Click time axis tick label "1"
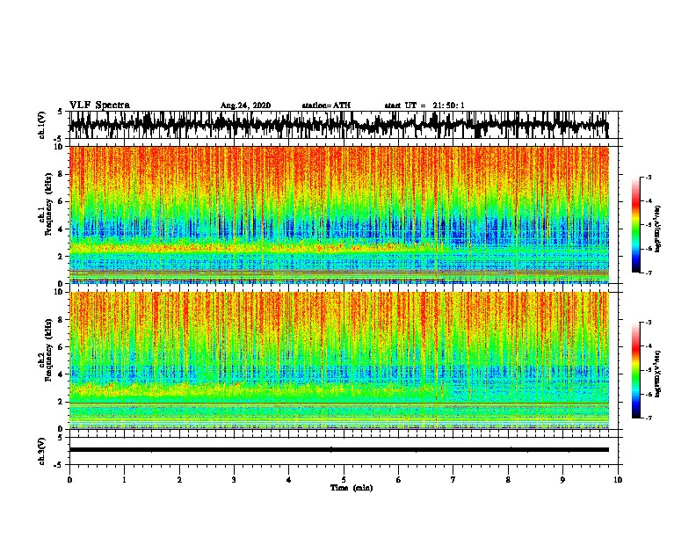The height and width of the screenshot is (538, 696). coord(124,480)
